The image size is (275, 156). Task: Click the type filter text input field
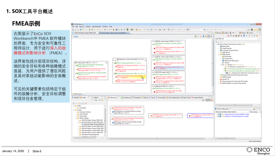pos(236,39)
